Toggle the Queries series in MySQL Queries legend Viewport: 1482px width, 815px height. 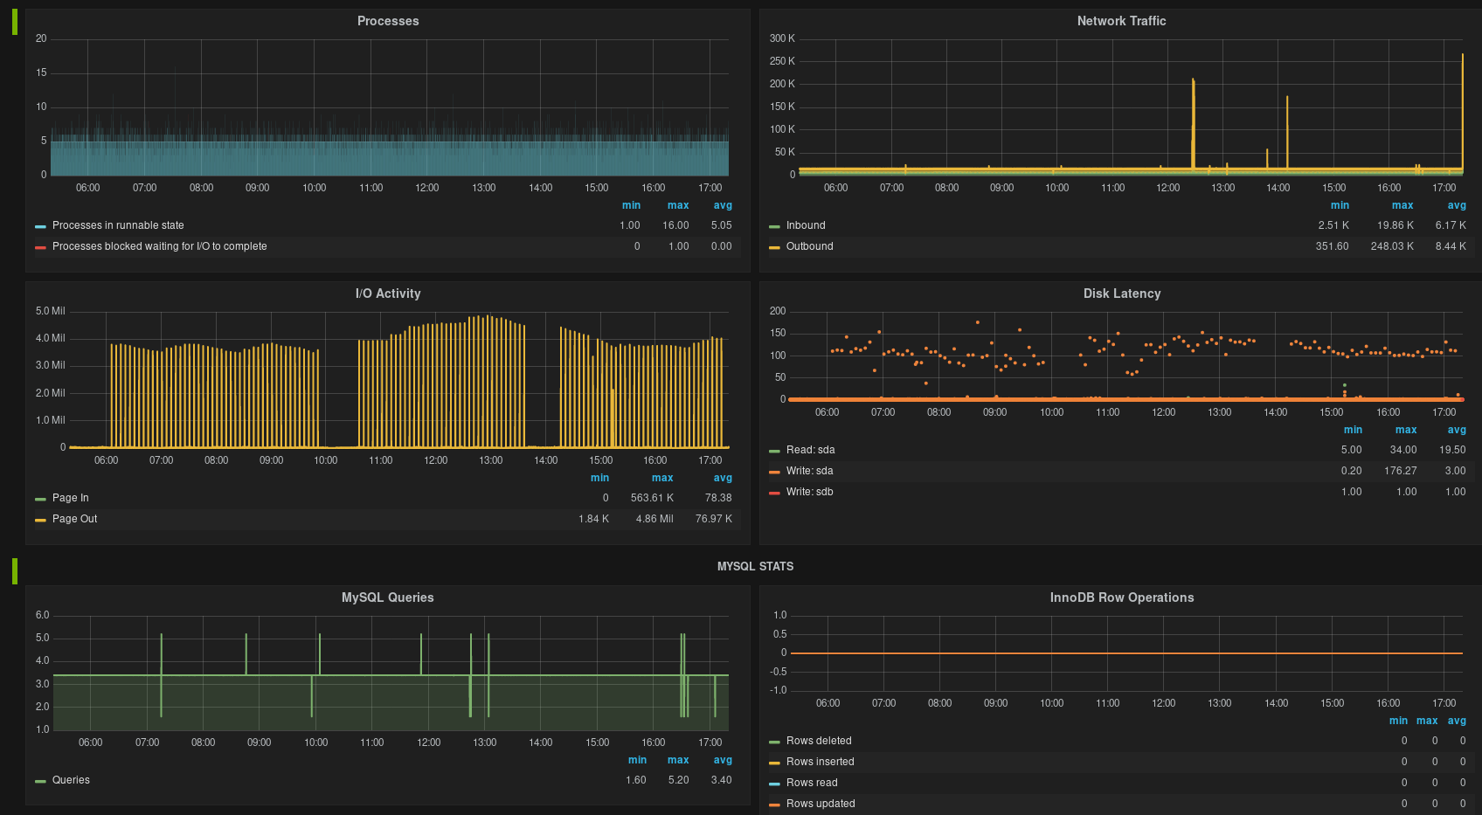pyautogui.click(x=71, y=780)
